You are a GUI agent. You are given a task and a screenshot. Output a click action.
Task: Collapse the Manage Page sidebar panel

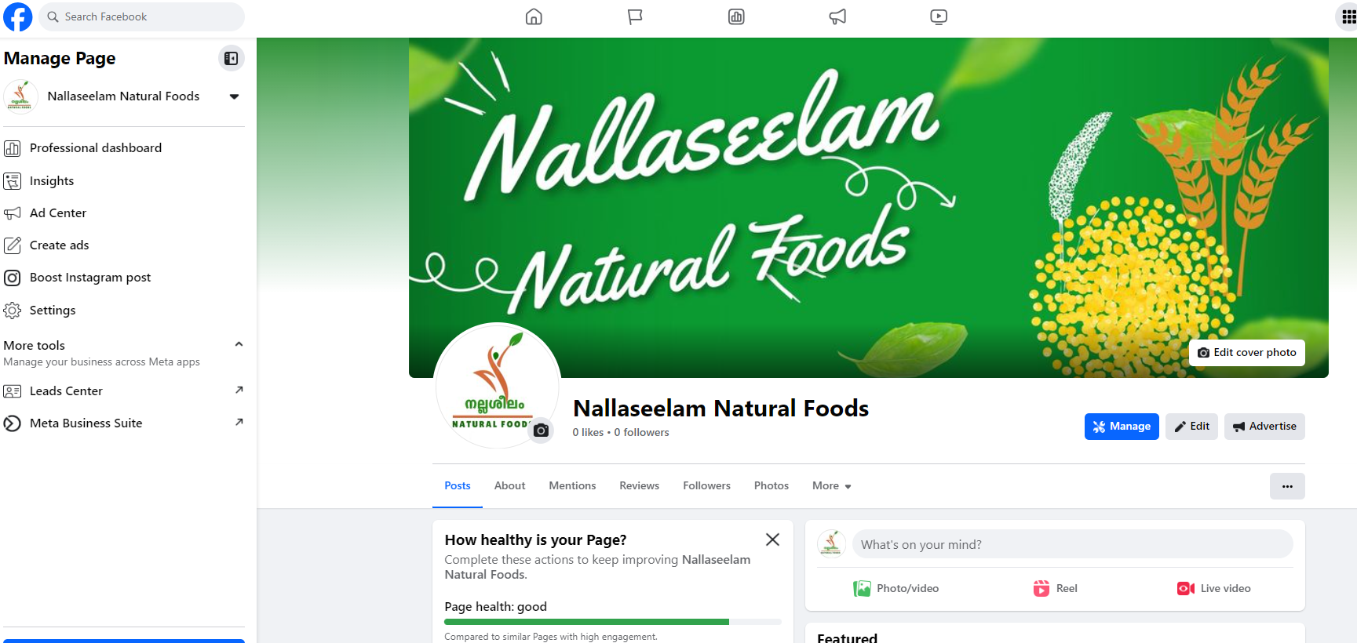[231, 58]
